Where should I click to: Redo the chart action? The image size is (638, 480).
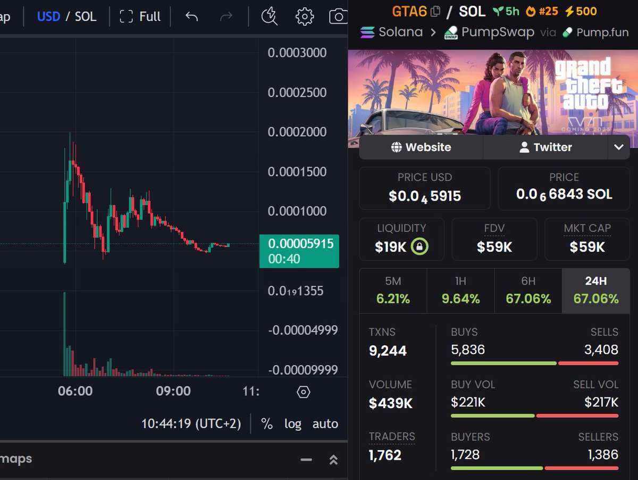point(226,16)
